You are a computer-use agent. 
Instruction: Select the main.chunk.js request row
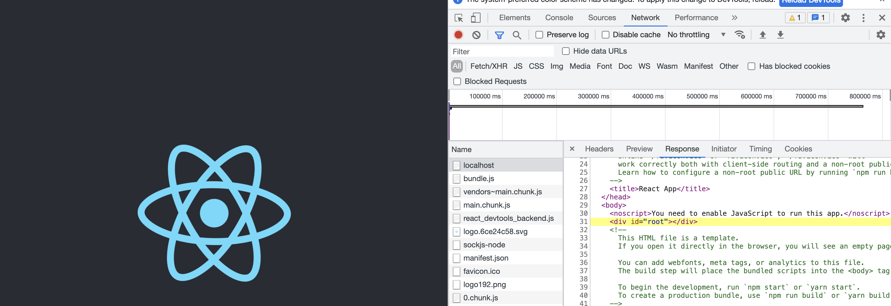506,205
